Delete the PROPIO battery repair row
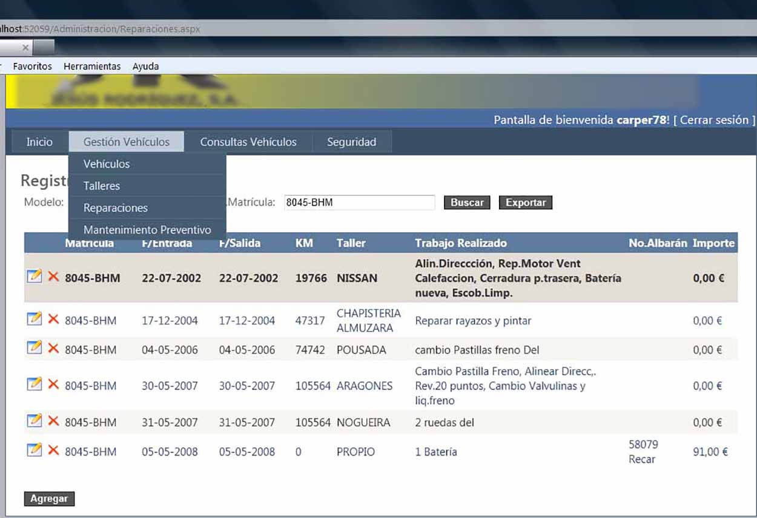Image resolution: width=757 pixels, height=518 pixels. (x=53, y=450)
